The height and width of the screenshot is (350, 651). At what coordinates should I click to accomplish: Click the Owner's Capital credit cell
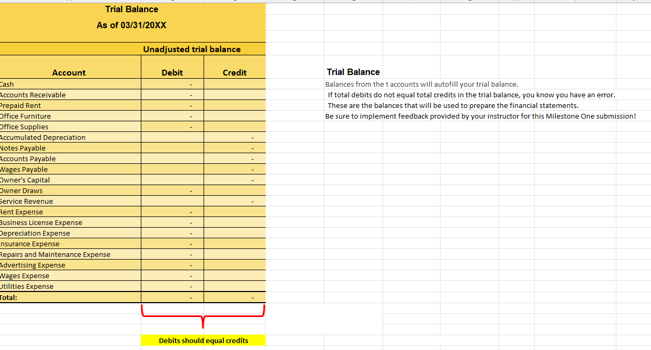tap(234, 180)
